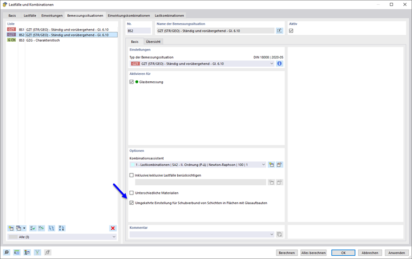Switch to the Einwirkungen tab

tap(52, 16)
